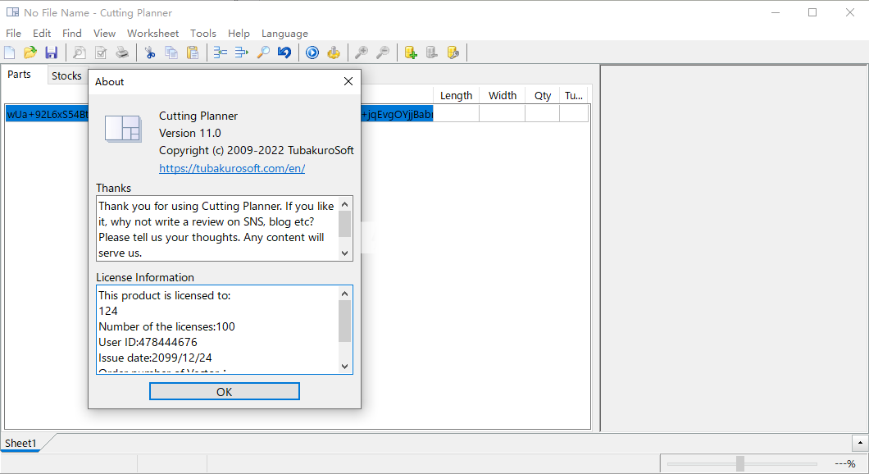Click the Qty cell in the first row
This screenshot has width=869, height=474.
pyautogui.click(x=542, y=114)
